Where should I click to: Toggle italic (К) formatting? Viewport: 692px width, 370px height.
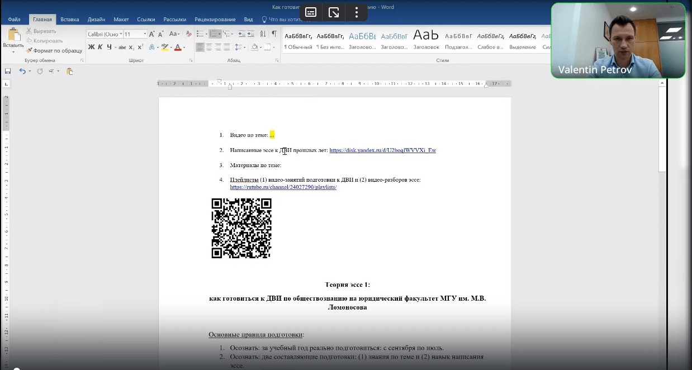(x=100, y=48)
